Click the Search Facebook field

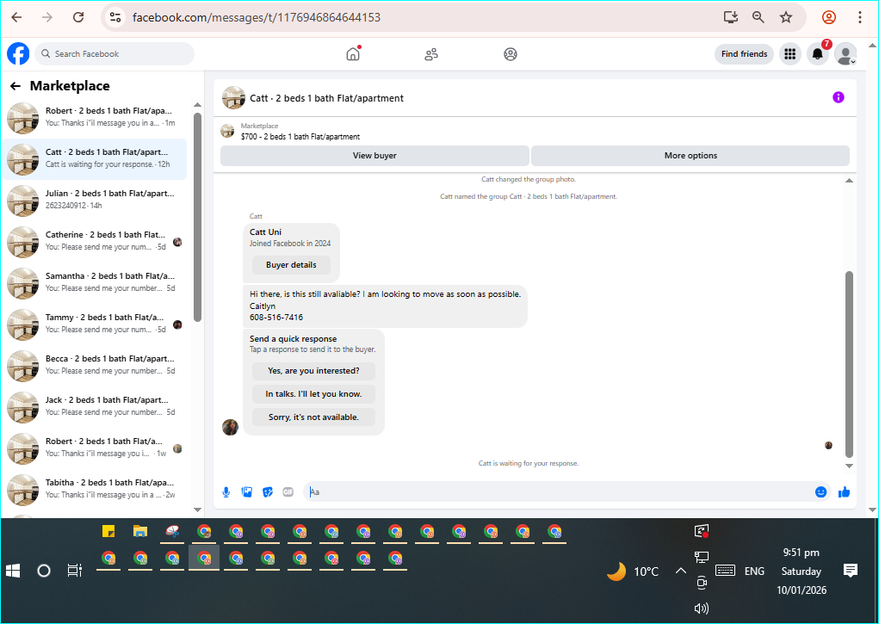(x=115, y=54)
